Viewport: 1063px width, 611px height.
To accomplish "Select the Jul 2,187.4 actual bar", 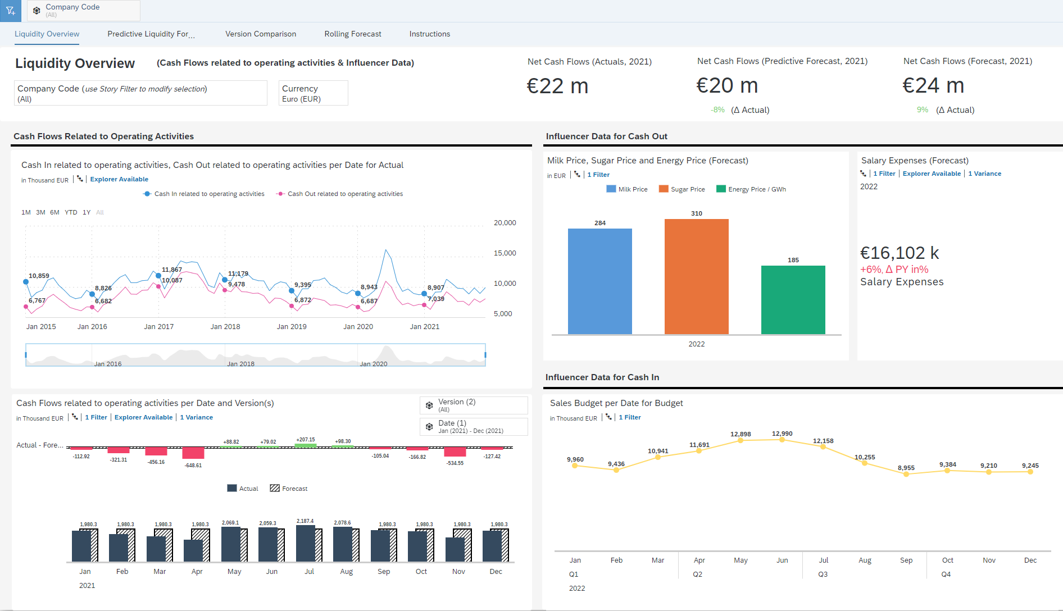I will click(x=305, y=544).
